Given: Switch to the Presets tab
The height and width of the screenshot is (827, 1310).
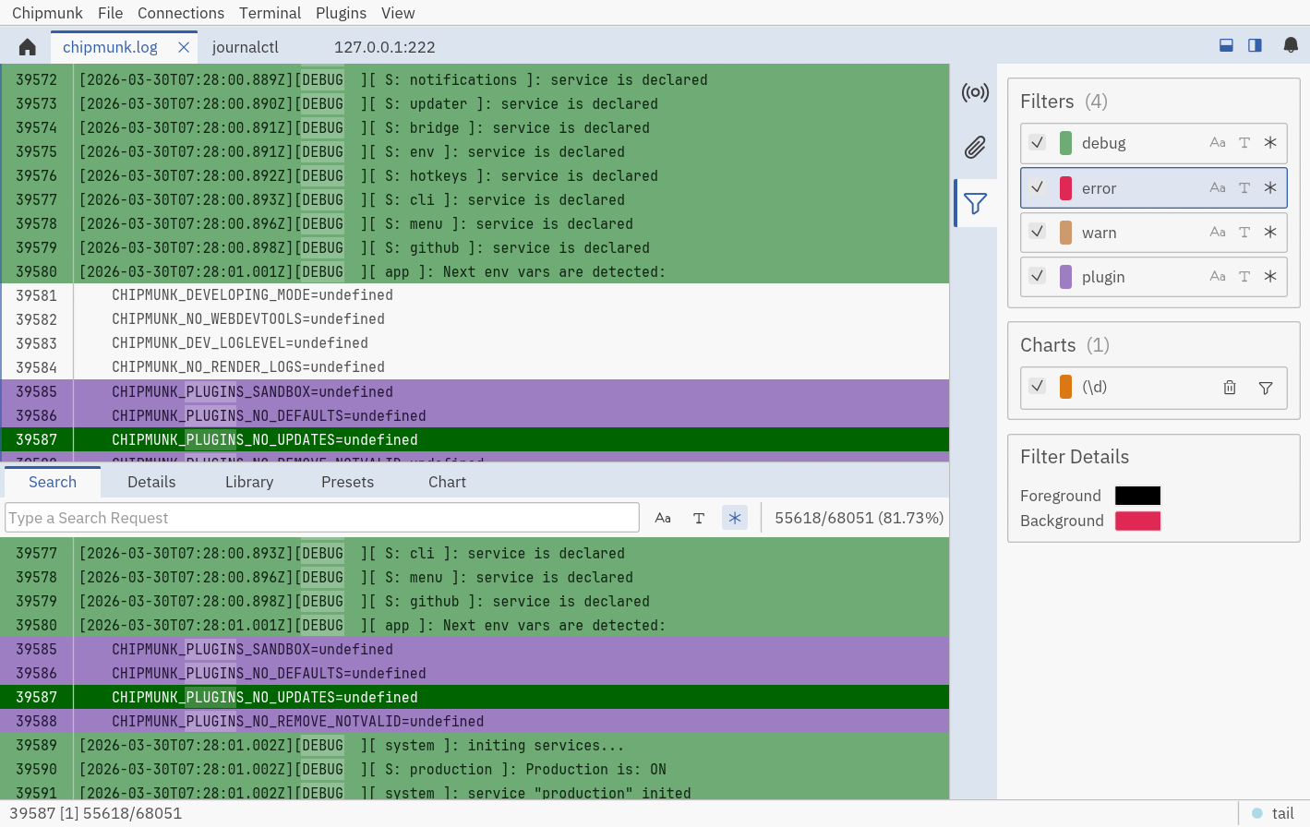Looking at the screenshot, I should (347, 482).
